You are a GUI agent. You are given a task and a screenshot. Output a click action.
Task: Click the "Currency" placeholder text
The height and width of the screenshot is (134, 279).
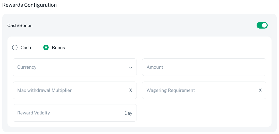[27, 67]
